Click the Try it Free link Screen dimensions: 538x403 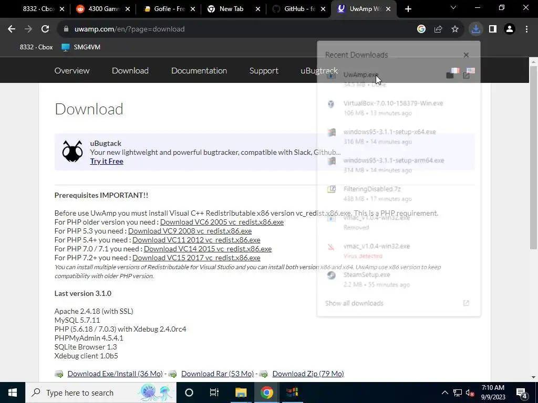point(107,161)
